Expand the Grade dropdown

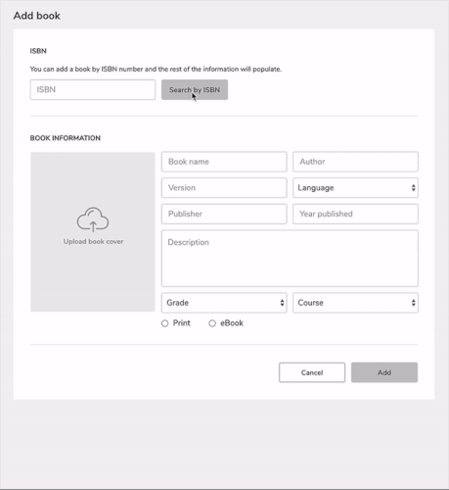(x=224, y=303)
